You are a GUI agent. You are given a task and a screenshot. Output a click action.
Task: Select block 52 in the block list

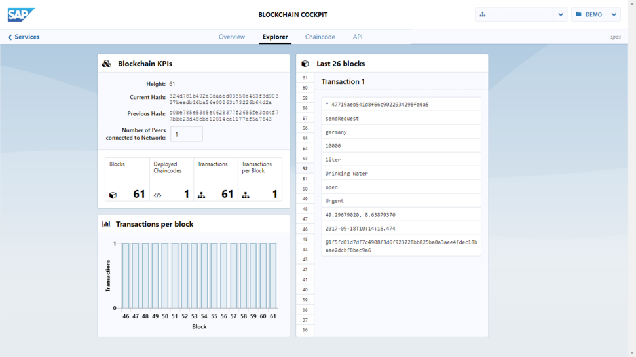point(305,169)
